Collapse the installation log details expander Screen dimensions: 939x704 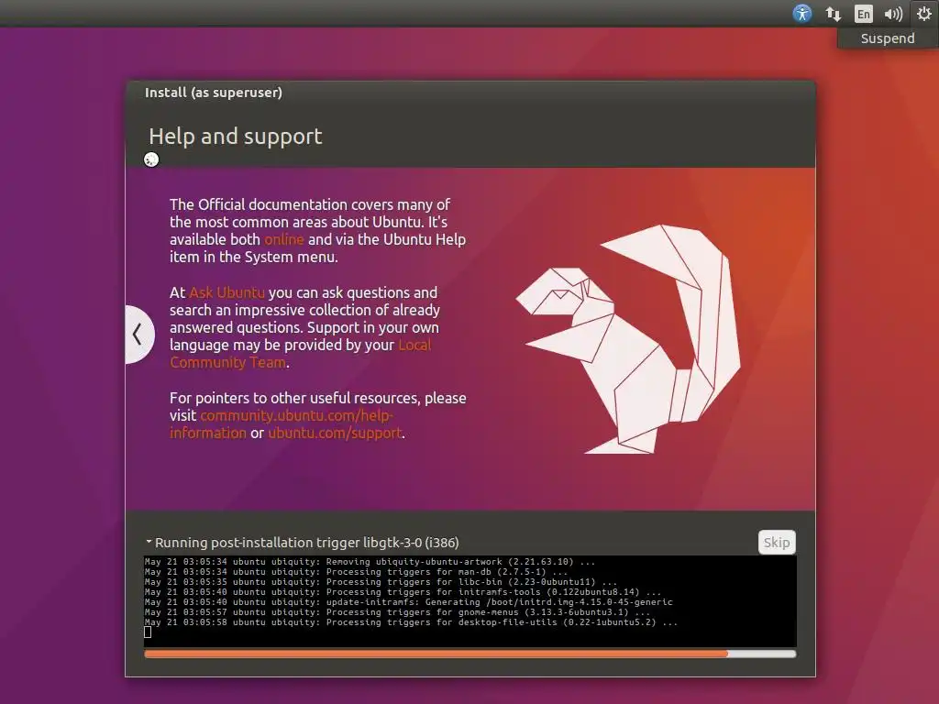pos(149,542)
